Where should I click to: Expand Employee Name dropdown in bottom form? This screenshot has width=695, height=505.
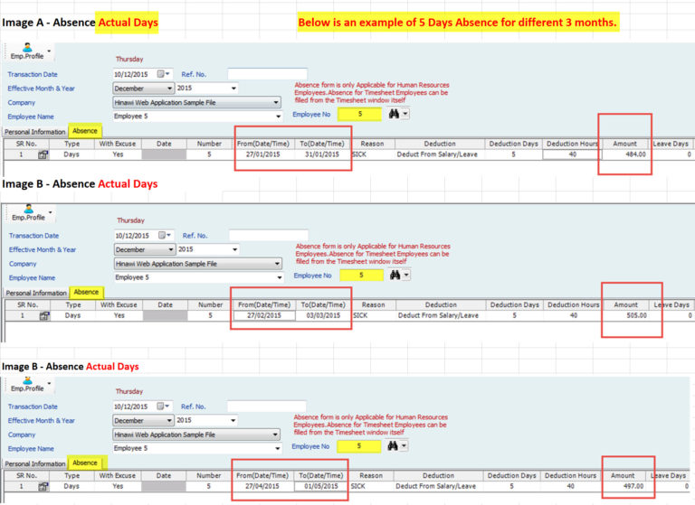pyautogui.click(x=279, y=448)
